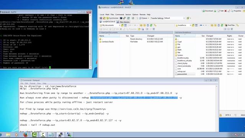Select the Crypt folder in remote panel

pos(180,42)
